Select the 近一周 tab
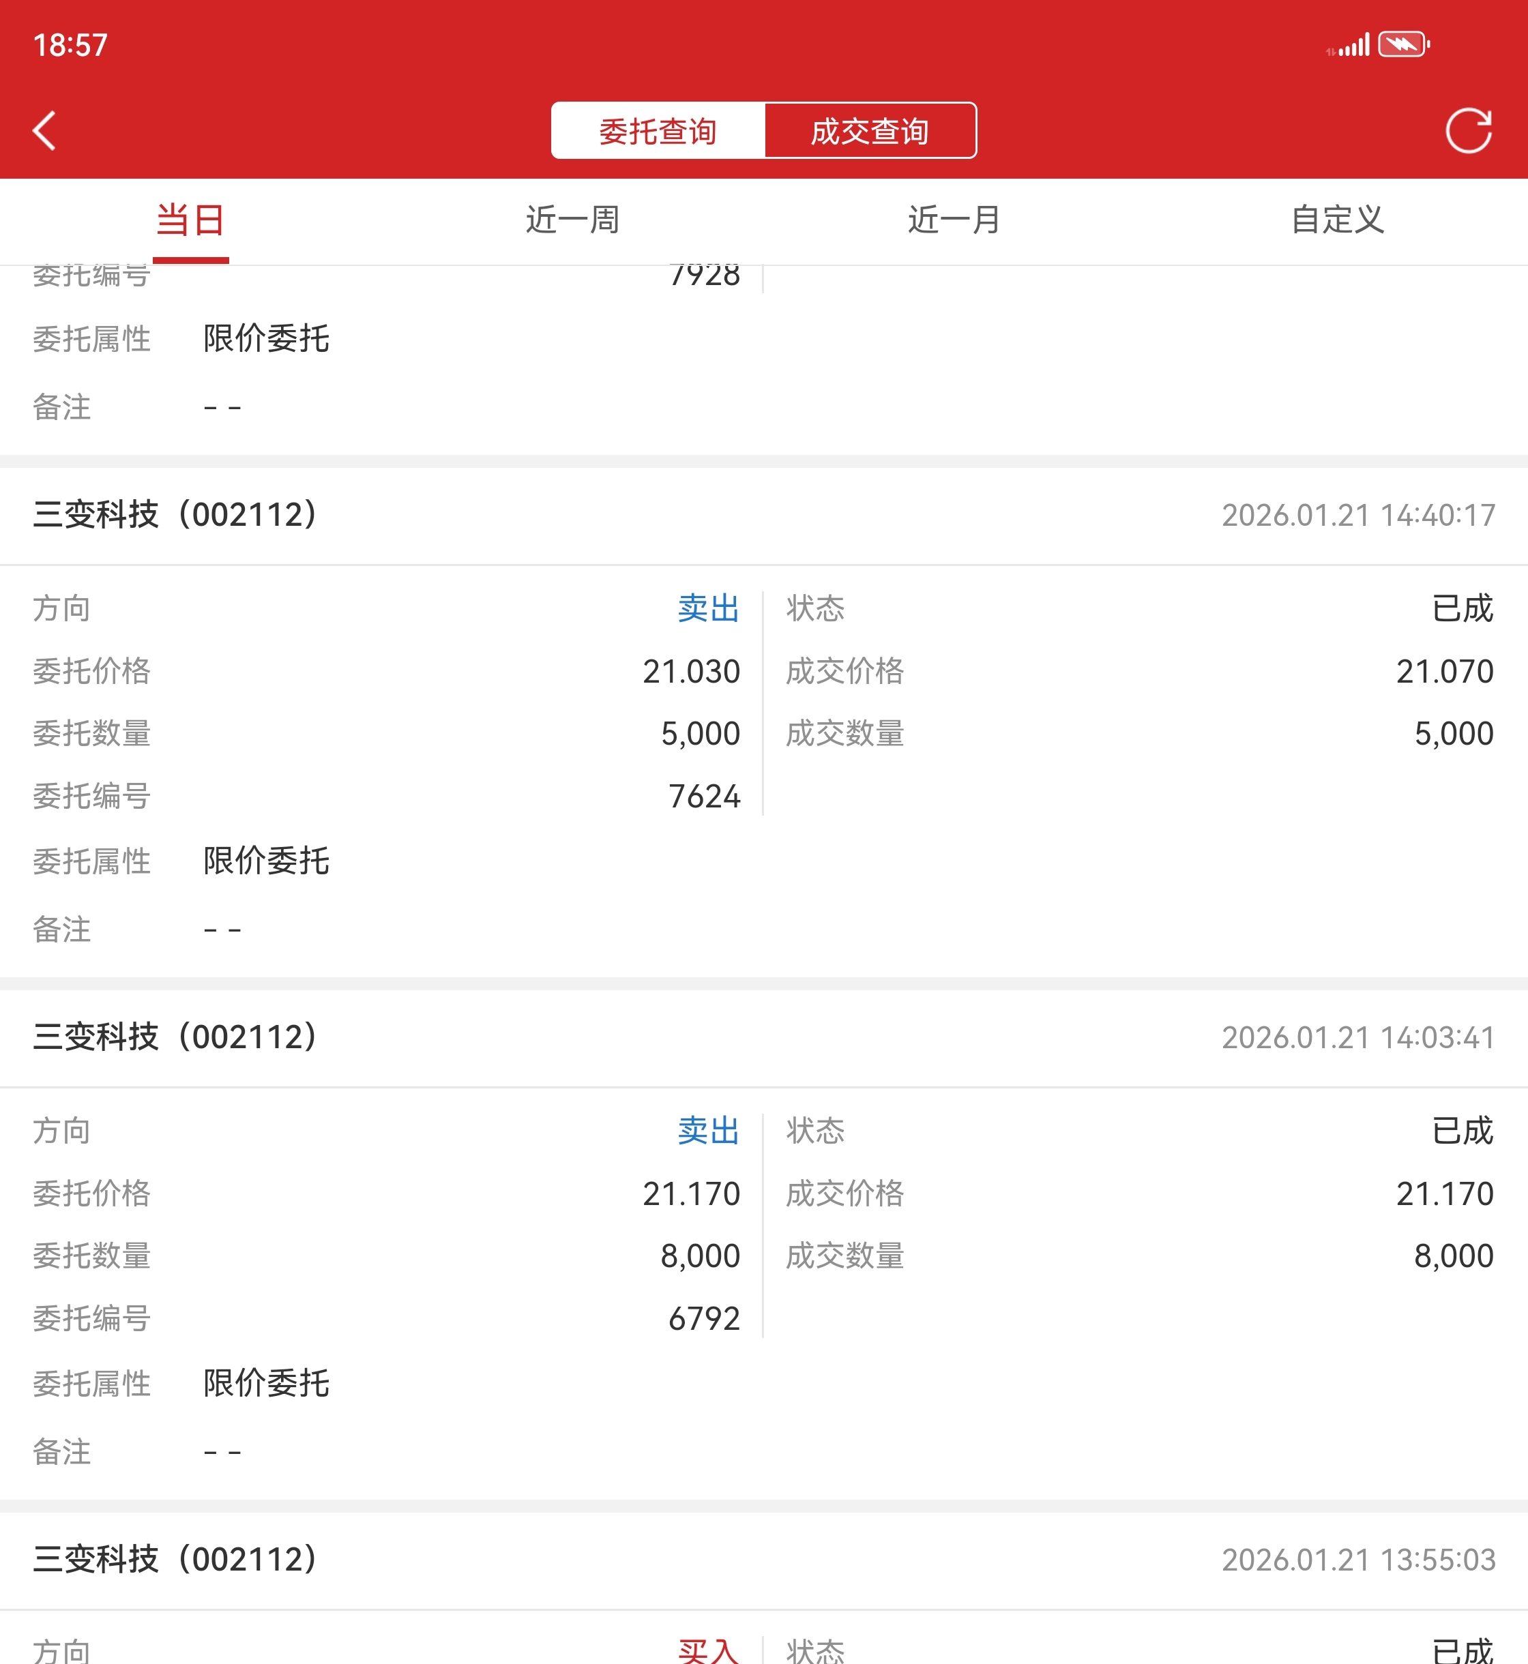1528x1664 pixels. tap(572, 220)
